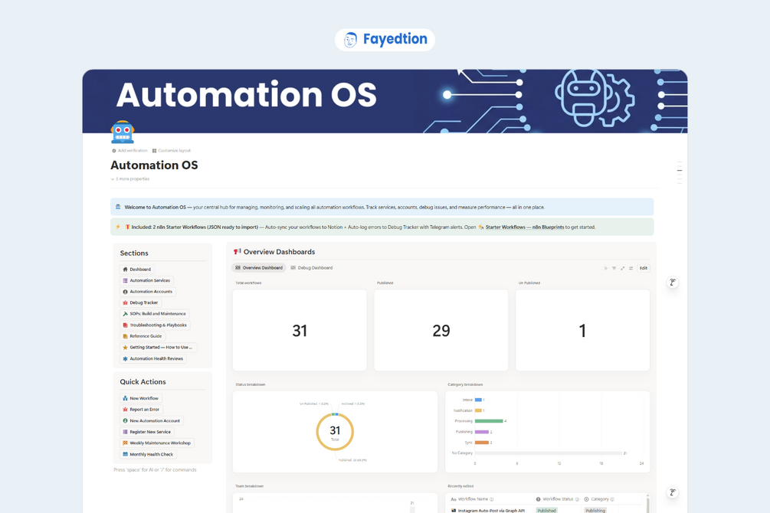Click the orange icon beside Weekly Maintenance Workshop
The width and height of the screenshot is (770, 513).
pyautogui.click(x=125, y=443)
